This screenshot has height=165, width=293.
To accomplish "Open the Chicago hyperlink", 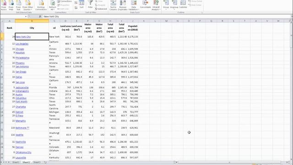I will click(x=20, y=49).
